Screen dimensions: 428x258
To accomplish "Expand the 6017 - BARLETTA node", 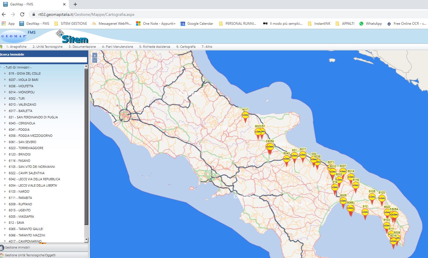I will click(x=5, y=111).
